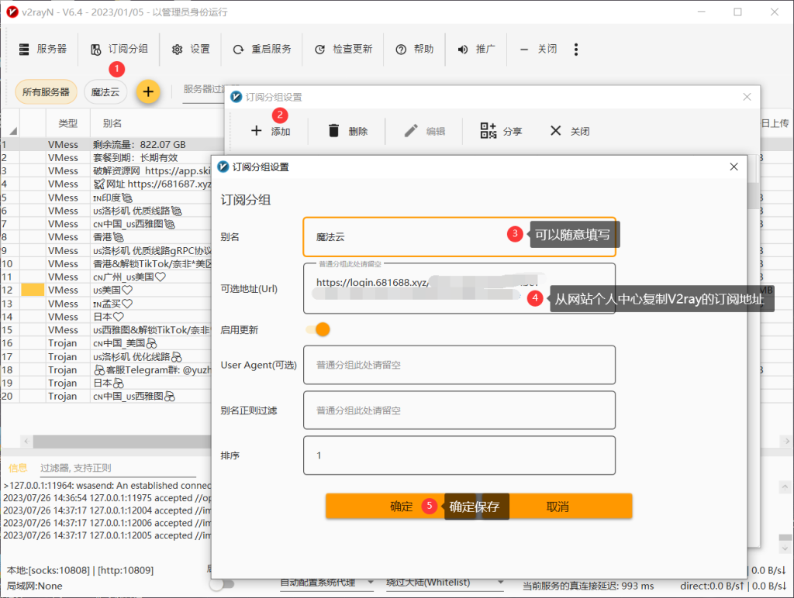This screenshot has height=598, width=794.
Task: Click the 确定 confirm save button
Action: (402, 506)
